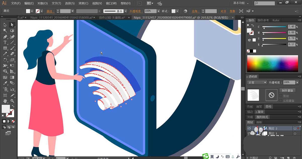
Task: Set Gradient mode button in toolbox
Action: click(x=9, y=121)
